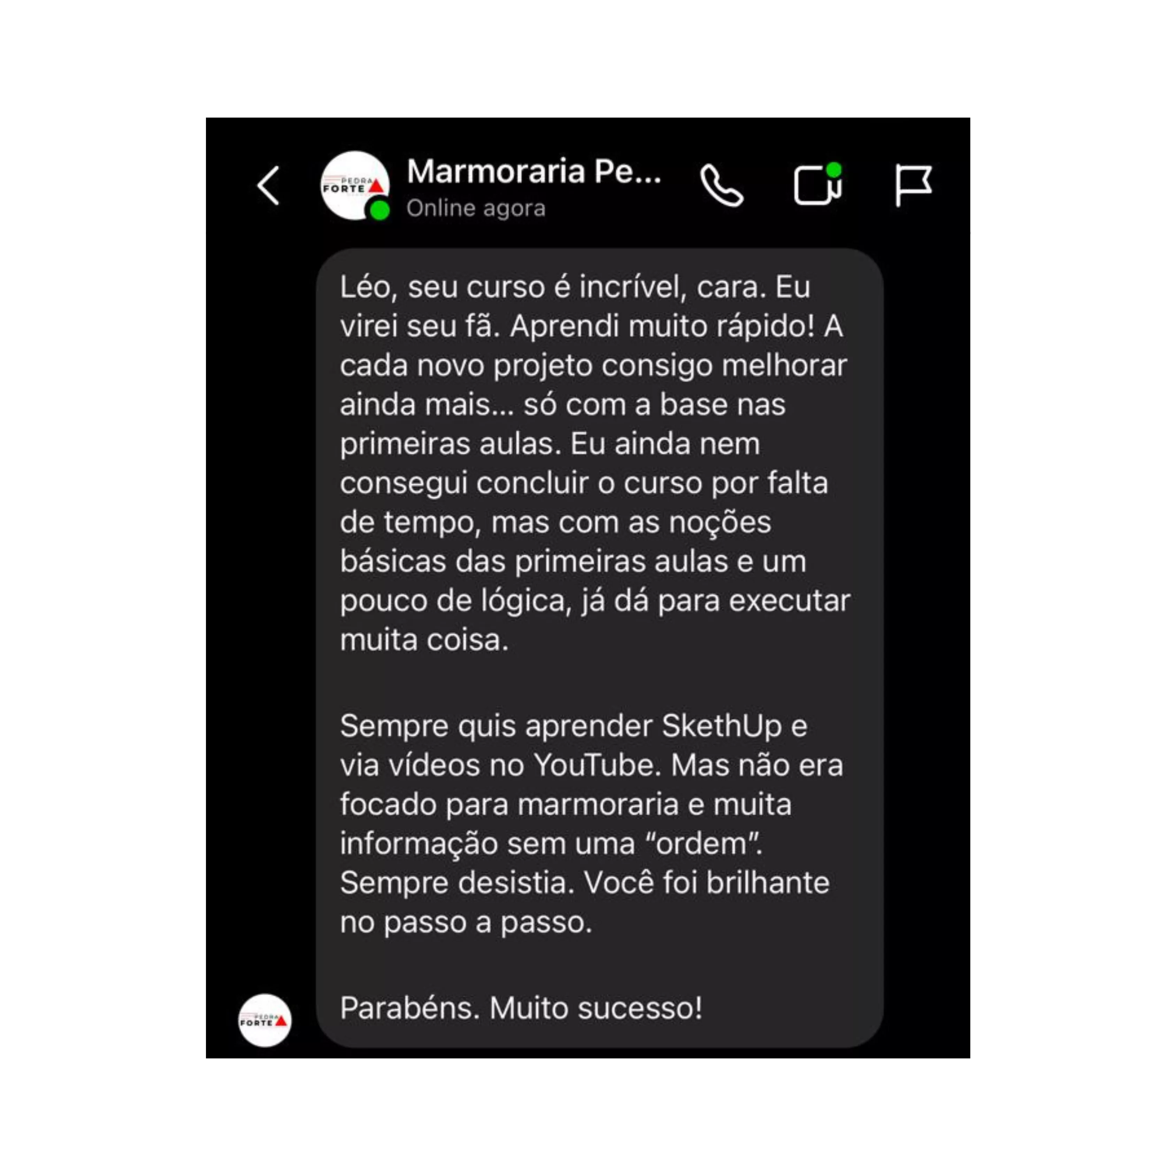Open the Marmoraria Pe... contact name

(x=534, y=172)
